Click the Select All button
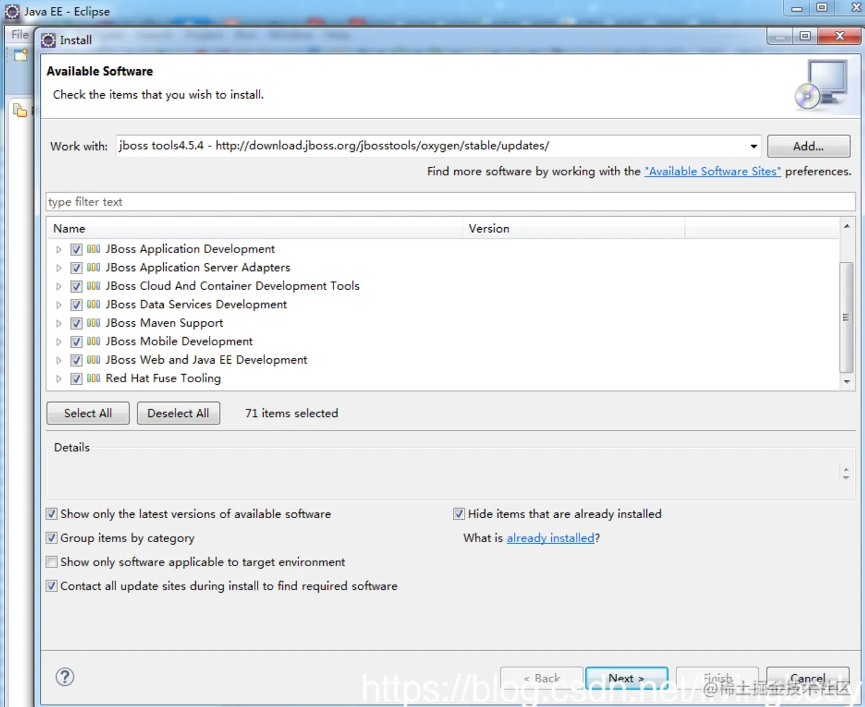The height and width of the screenshot is (707, 865). click(x=88, y=413)
